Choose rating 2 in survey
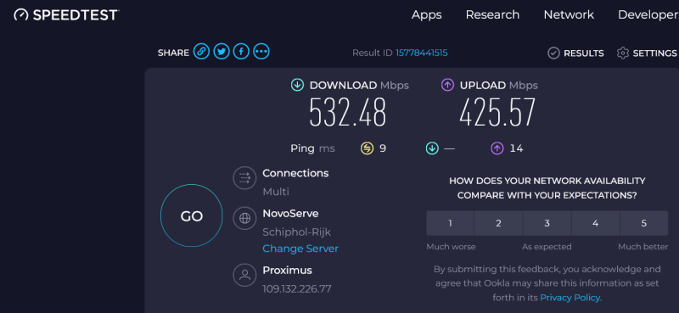 click(498, 223)
